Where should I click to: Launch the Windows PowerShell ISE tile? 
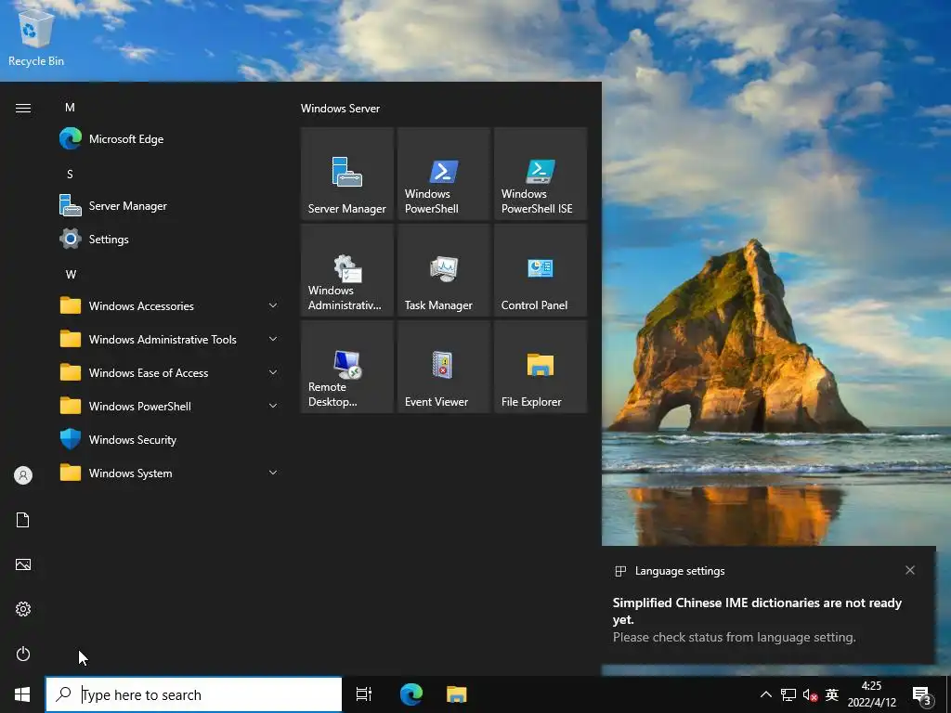click(541, 174)
